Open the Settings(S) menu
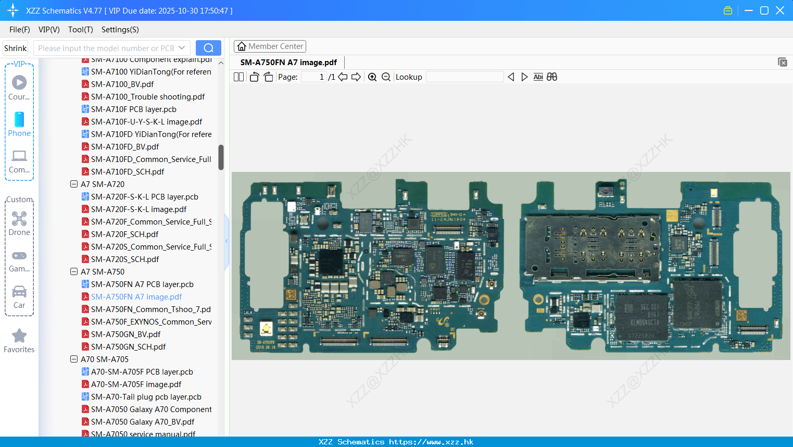Screen dimensions: 793x447 (120, 30)
